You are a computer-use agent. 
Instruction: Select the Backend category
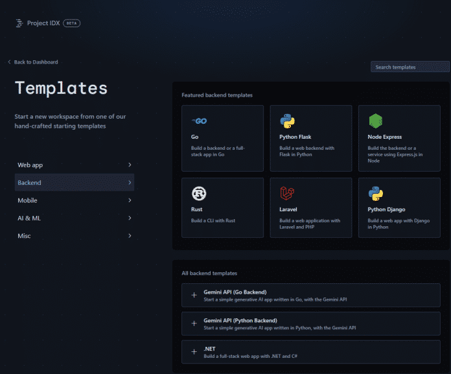pyautogui.click(x=75, y=182)
